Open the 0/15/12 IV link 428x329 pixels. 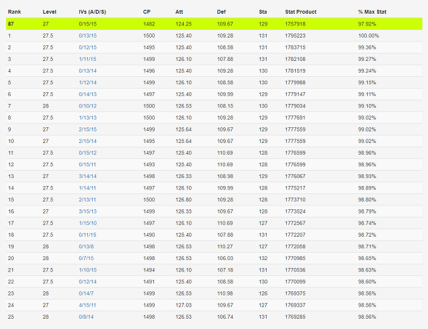[x=88, y=153]
